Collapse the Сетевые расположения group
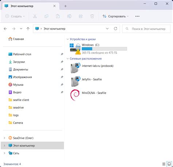This screenshot has height=167, width=173. (x=68, y=59)
